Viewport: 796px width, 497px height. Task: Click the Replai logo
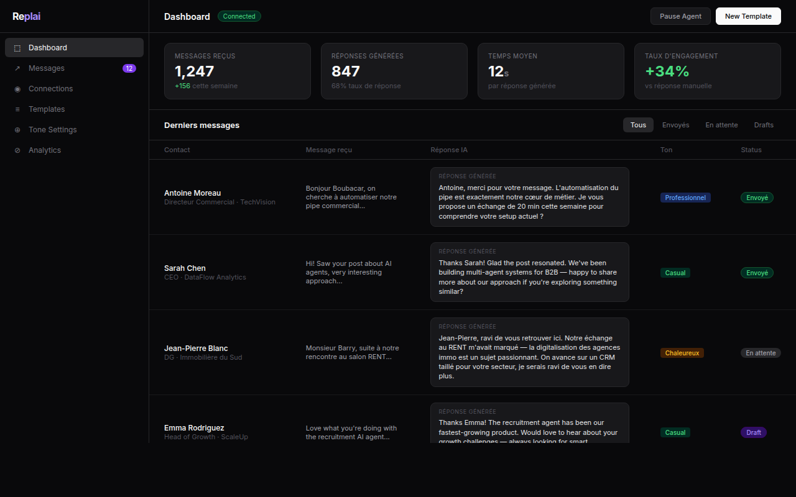point(26,17)
